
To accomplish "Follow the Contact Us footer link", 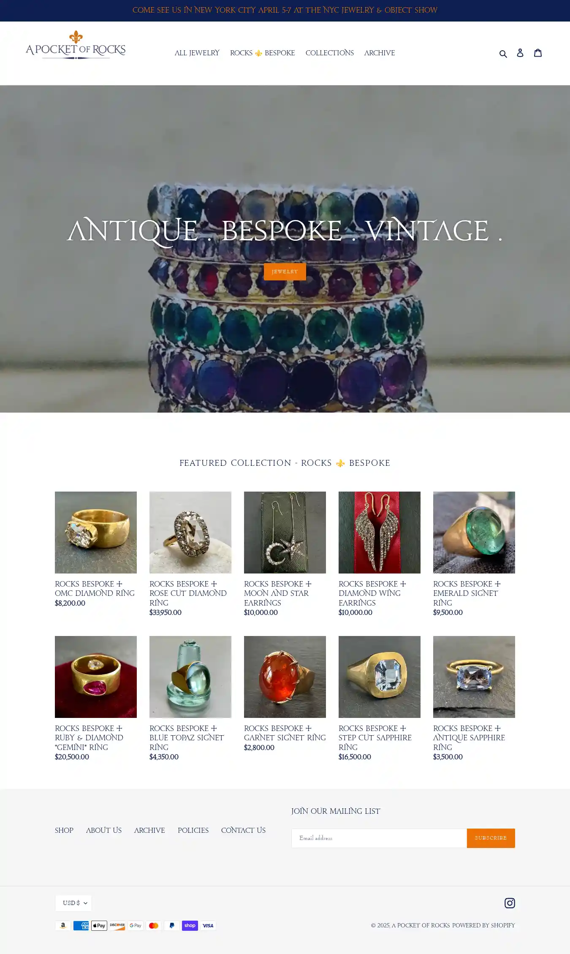I will 243,830.
